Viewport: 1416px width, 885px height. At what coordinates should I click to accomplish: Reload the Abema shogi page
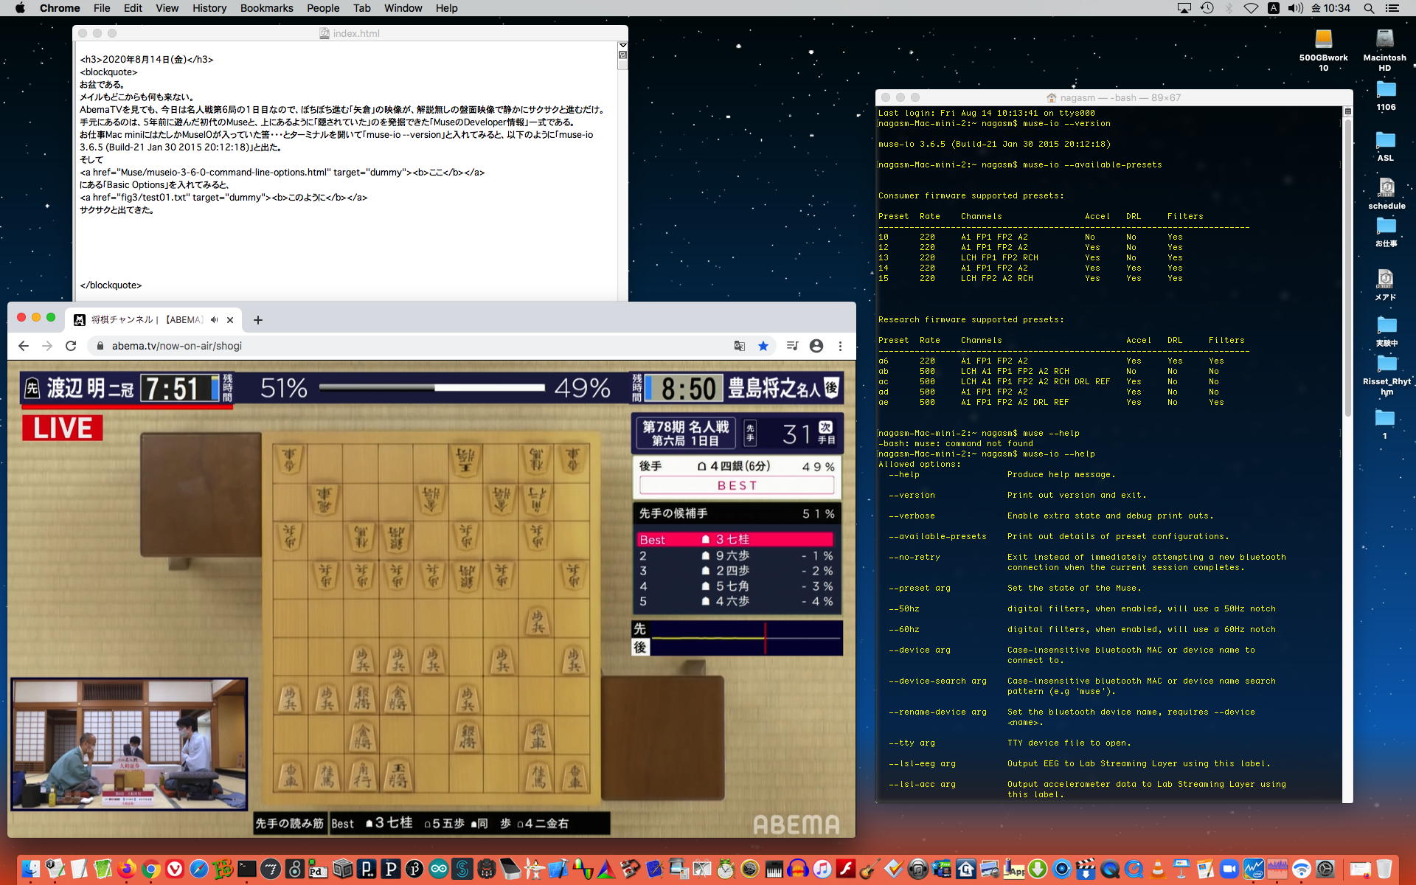tap(71, 346)
